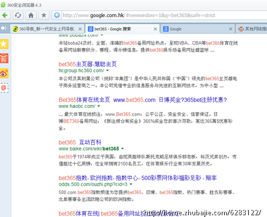This screenshot has width=267, height=217.
Task: Open the bet365主页器-慧聪主页 result link
Action: point(88,64)
